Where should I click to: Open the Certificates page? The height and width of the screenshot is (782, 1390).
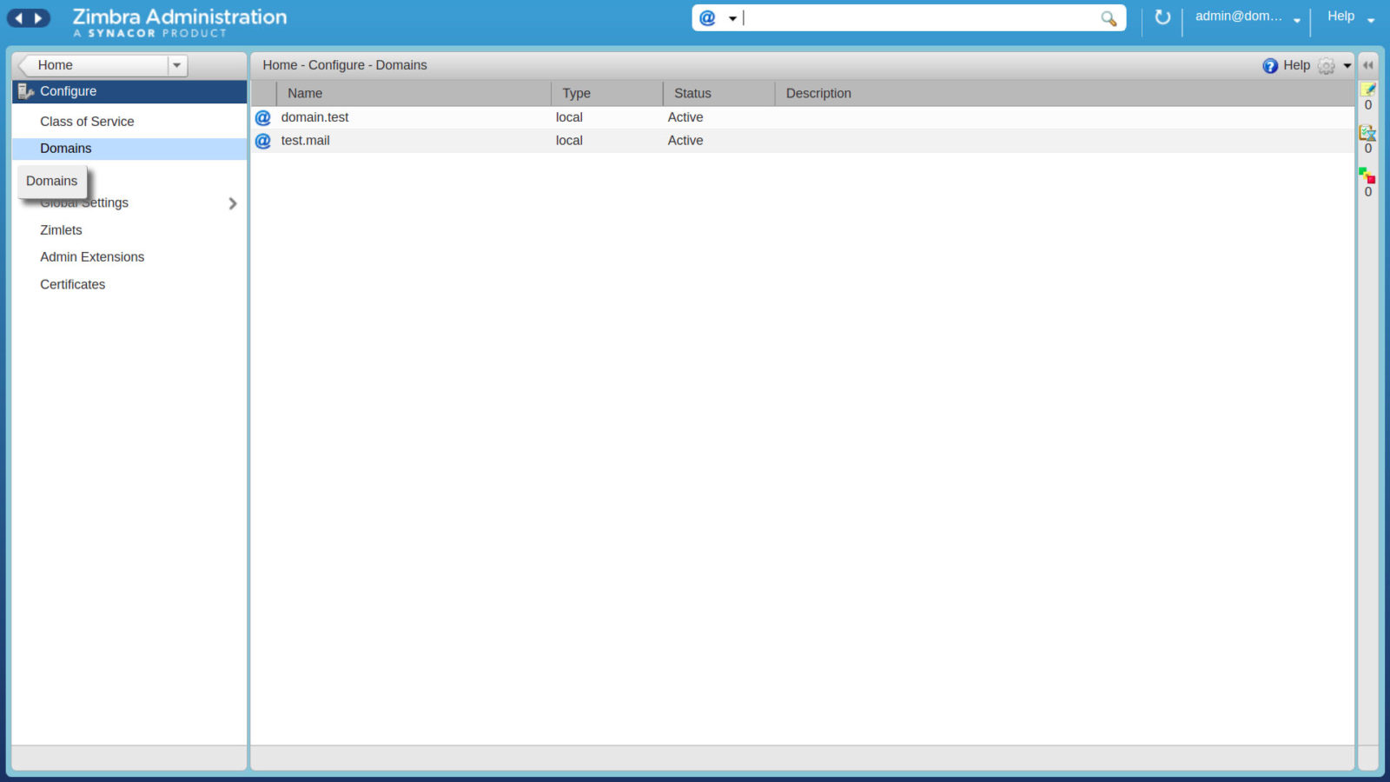(x=72, y=284)
